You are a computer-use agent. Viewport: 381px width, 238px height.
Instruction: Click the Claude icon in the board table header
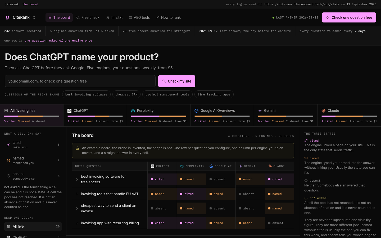coord(270,166)
